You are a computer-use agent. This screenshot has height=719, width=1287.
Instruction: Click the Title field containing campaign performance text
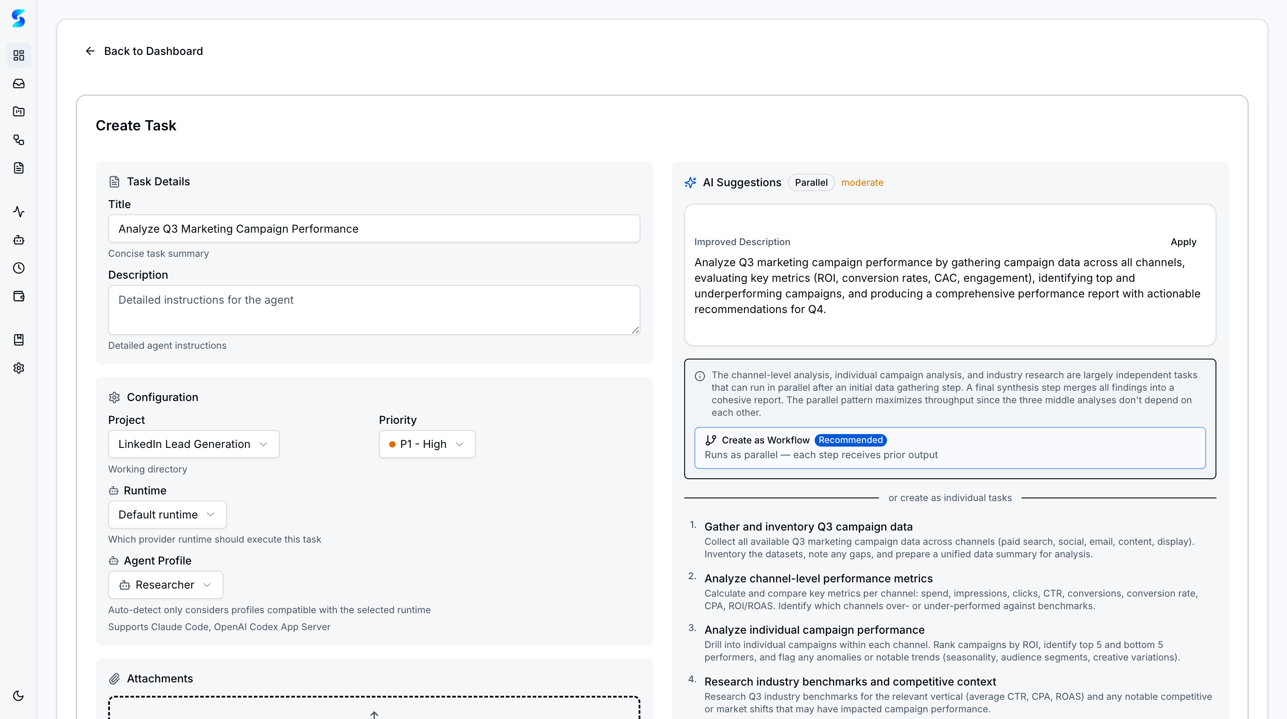(x=374, y=229)
